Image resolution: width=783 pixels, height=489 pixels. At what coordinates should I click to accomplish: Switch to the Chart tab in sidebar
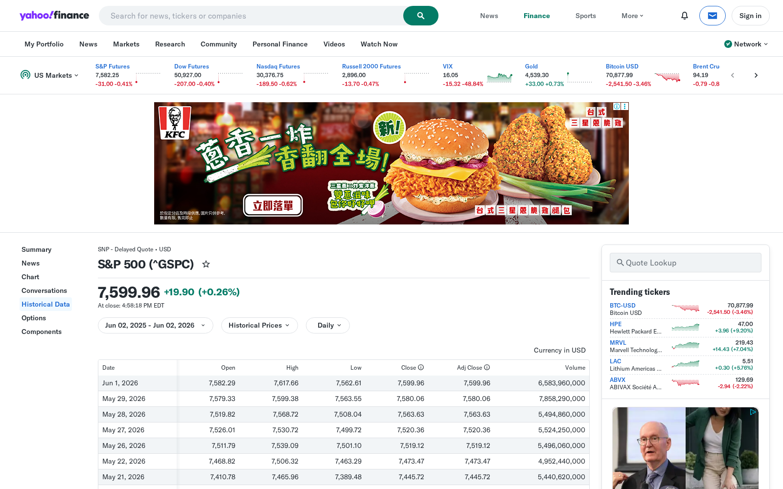(30, 277)
